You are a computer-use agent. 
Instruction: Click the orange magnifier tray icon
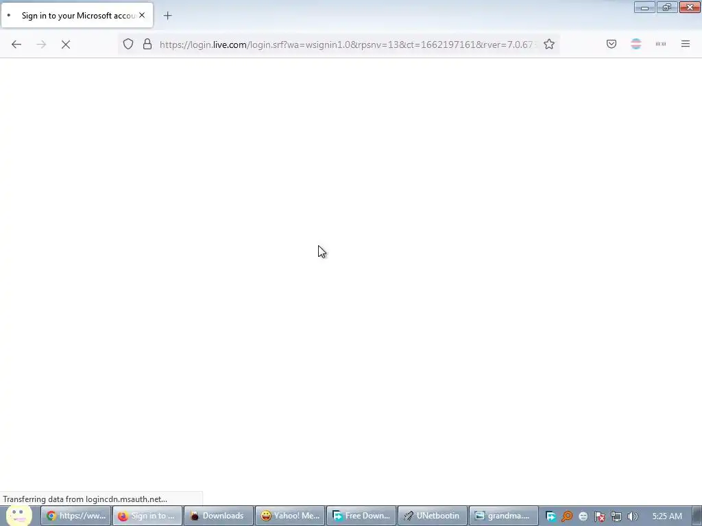[567, 516]
